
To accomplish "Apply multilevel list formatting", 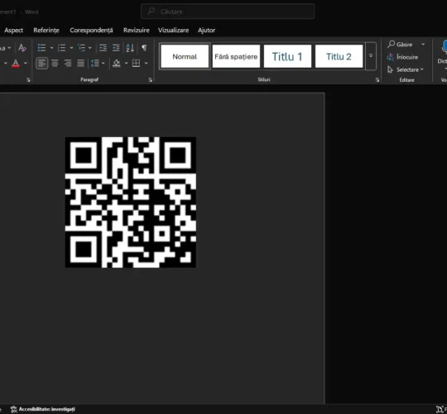I will click(81, 48).
